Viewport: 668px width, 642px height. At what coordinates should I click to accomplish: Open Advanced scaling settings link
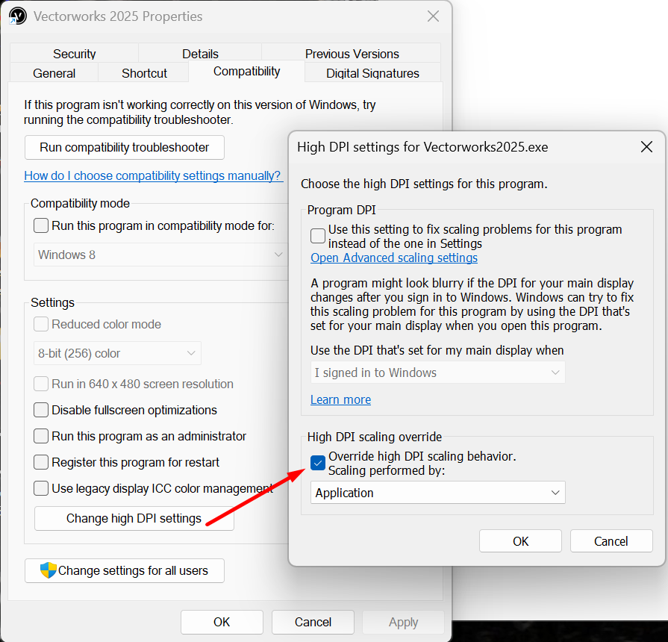(394, 258)
